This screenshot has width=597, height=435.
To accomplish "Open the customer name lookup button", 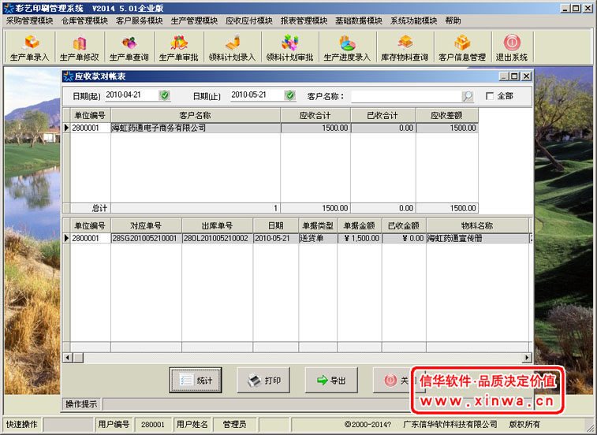I will 467,96.
